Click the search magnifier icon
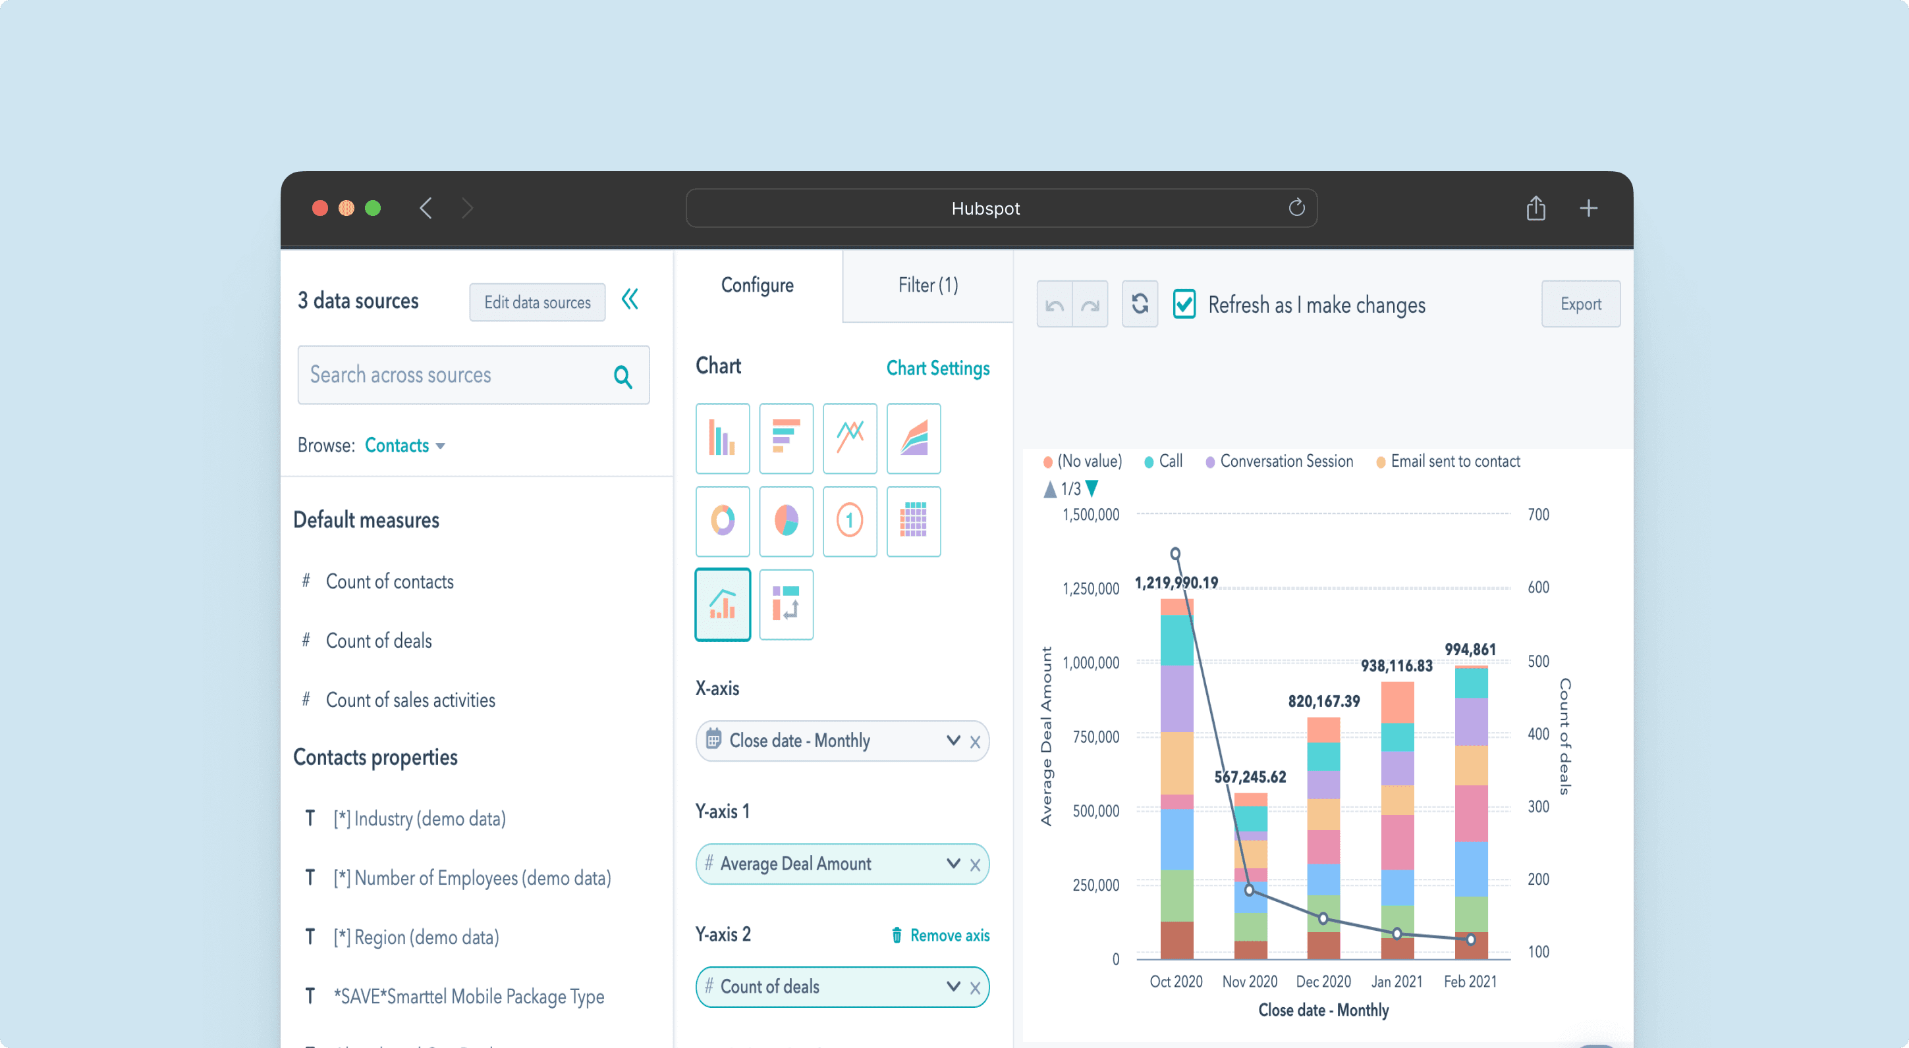The height and width of the screenshot is (1048, 1909). tap(622, 377)
